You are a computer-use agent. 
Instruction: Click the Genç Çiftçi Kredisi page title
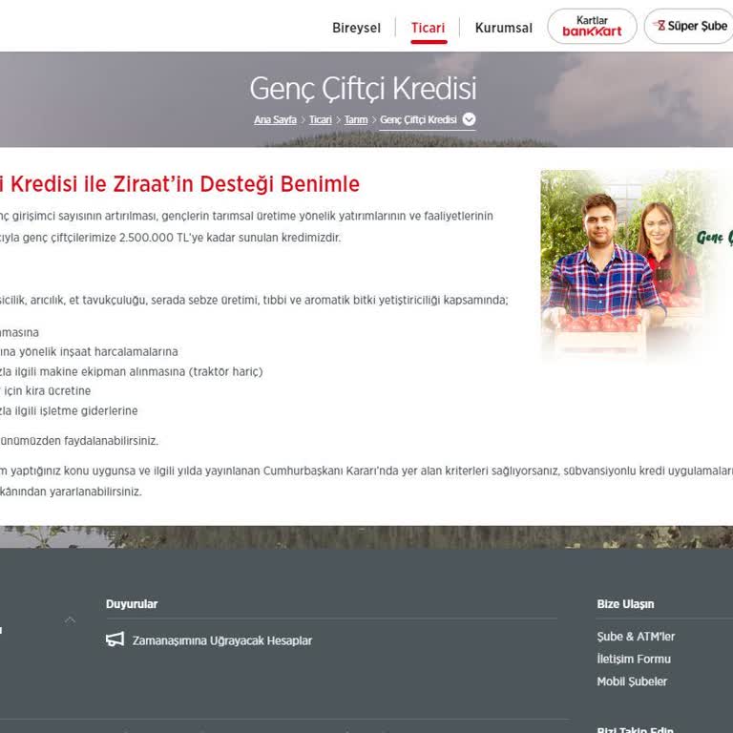[363, 88]
